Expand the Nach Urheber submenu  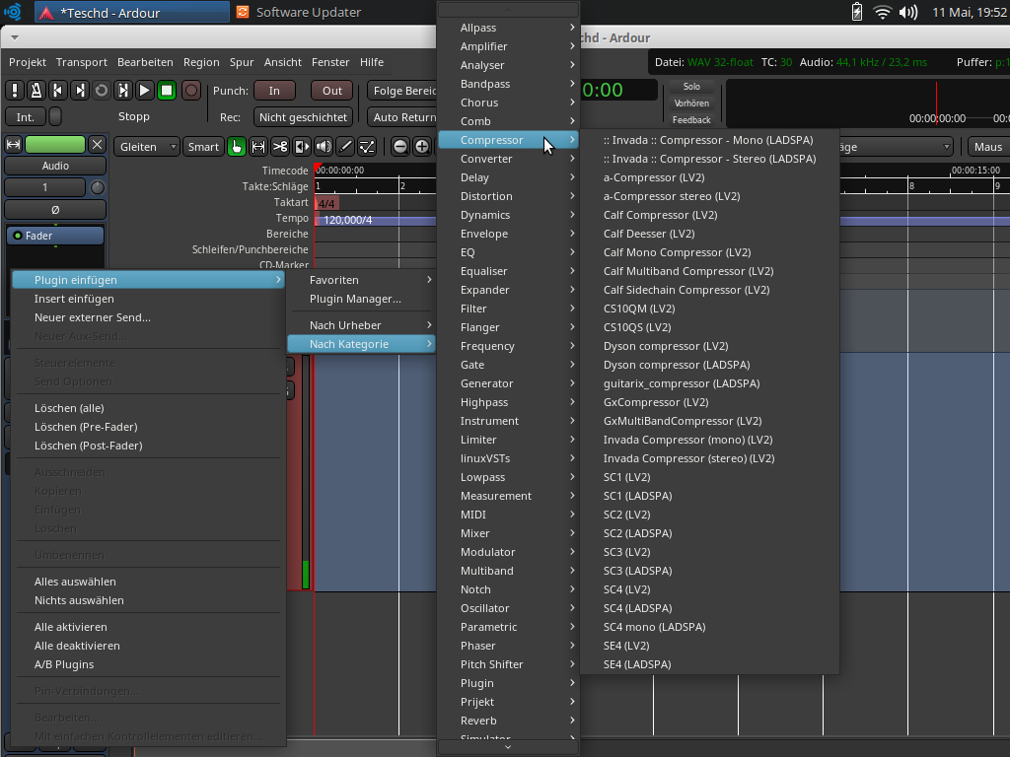point(361,325)
